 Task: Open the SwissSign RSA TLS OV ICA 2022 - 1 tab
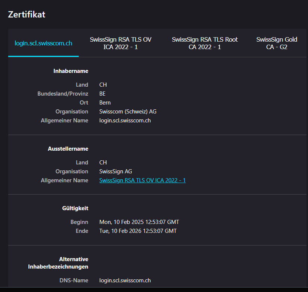[x=120, y=43]
